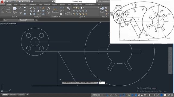Select the Arc tool
174x97 pixels.
pos(21,10)
